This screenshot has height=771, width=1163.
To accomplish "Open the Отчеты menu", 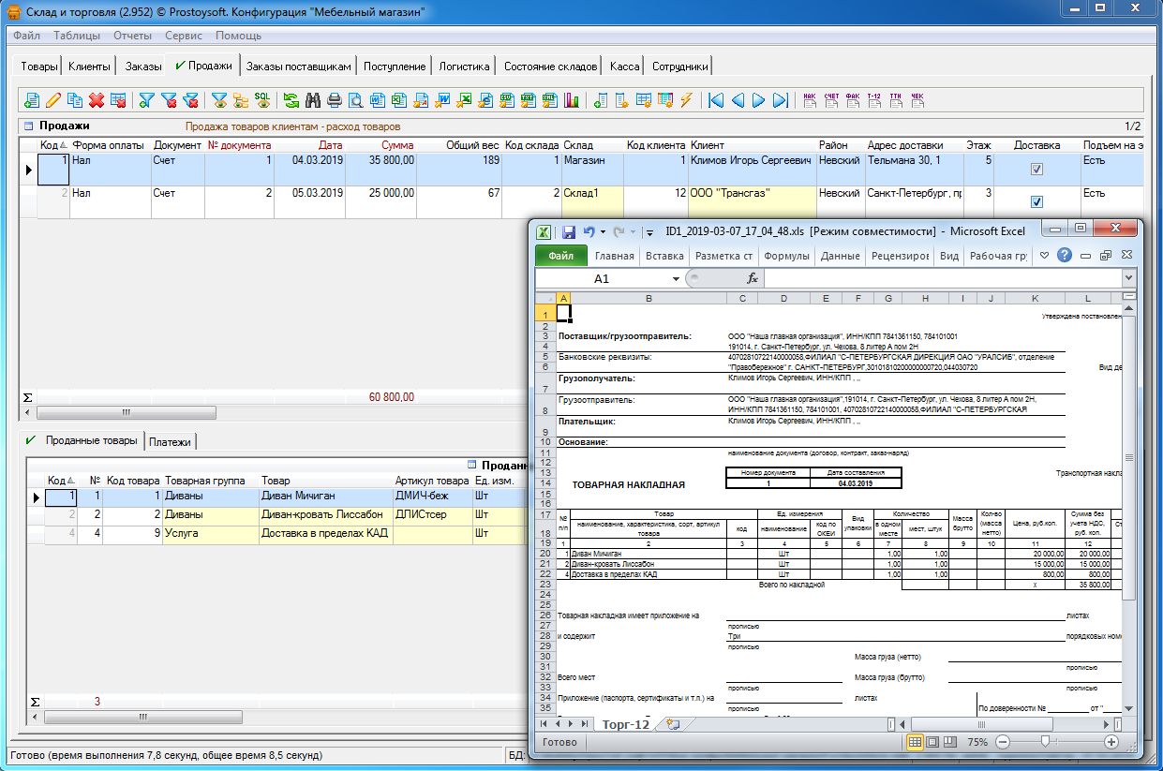I will pos(132,36).
